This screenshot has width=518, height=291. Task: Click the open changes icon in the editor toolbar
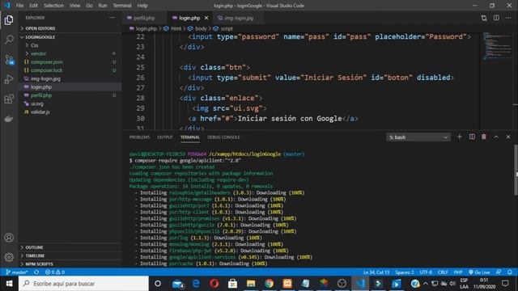(x=484, y=18)
